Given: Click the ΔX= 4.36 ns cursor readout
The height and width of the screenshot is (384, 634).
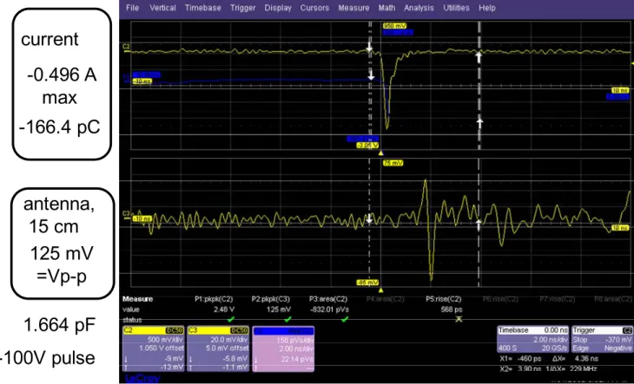Looking at the screenshot, I should [x=573, y=359].
